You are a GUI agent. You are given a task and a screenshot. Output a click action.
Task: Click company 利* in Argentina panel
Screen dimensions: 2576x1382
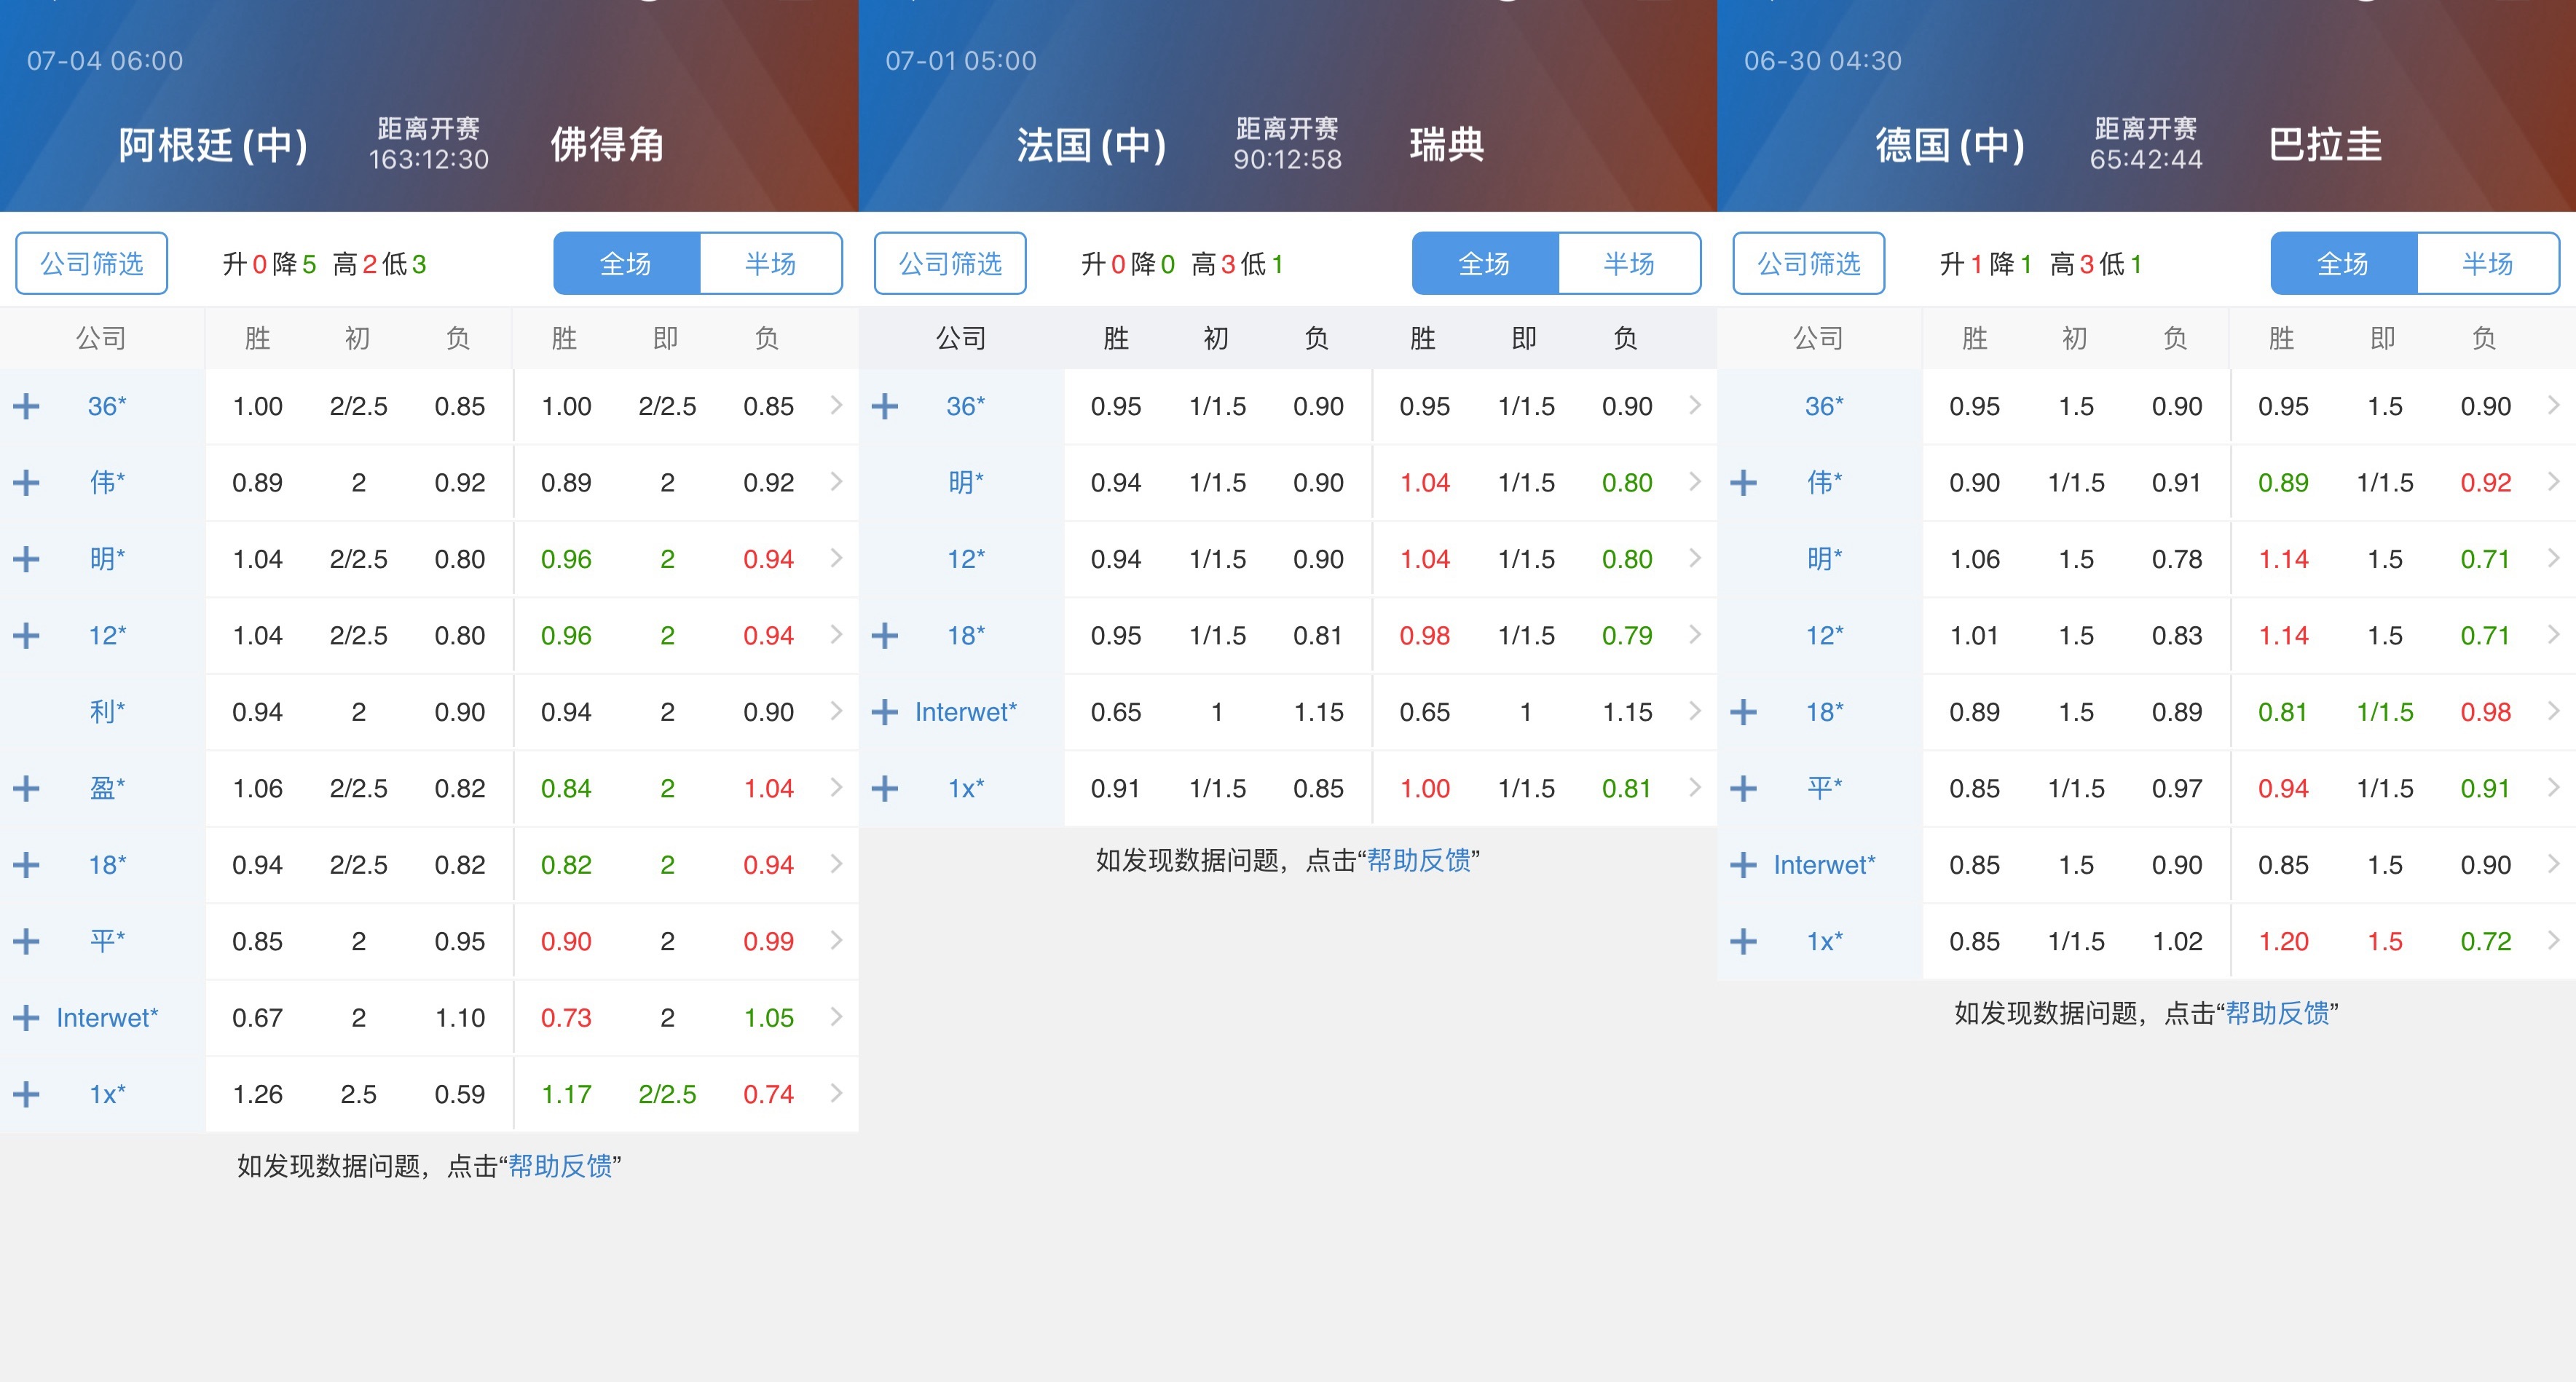[107, 712]
